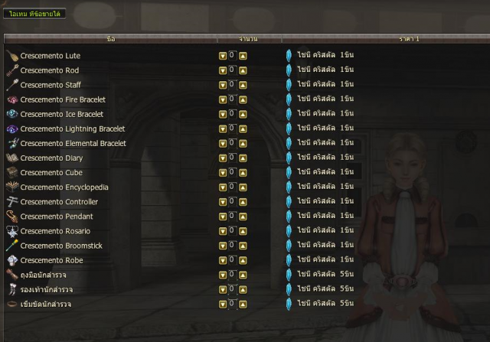Increase quantity for Crescemento Encyclopedia
This screenshot has width=490, height=342.
[x=243, y=187]
